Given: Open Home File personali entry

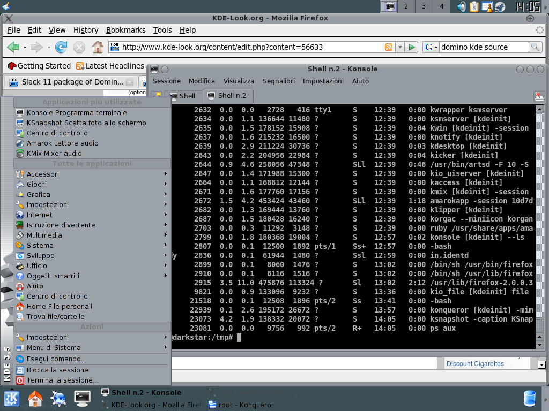Looking at the screenshot, I should pyautogui.click(x=92, y=306).
